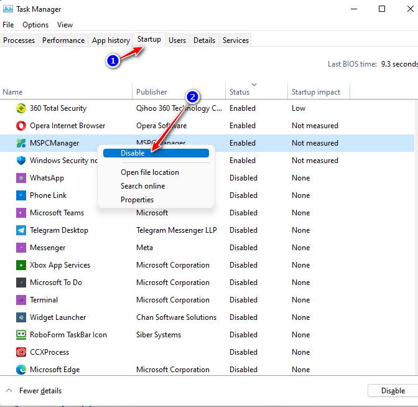This screenshot has height=407, width=418.
Task: Click Disabled status of Terminal row
Action: (x=243, y=300)
